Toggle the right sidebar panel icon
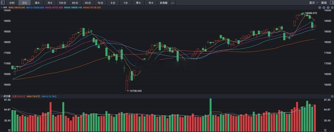This screenshot has width=334, height=132. [x=331, y=3]
